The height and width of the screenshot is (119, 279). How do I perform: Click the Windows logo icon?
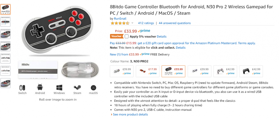coord(59,87)
